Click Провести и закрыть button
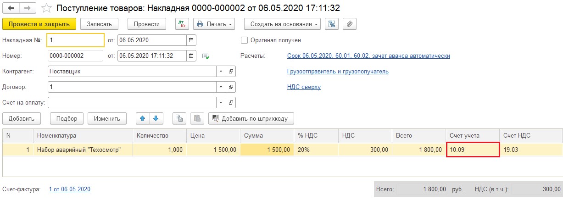563x200 pixels. [39, 24]
